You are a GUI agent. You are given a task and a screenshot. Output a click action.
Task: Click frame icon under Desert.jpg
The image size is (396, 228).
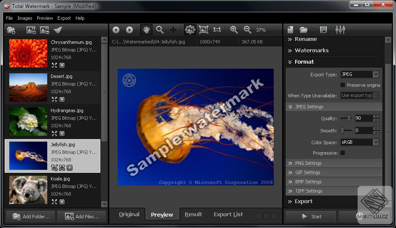62,99
